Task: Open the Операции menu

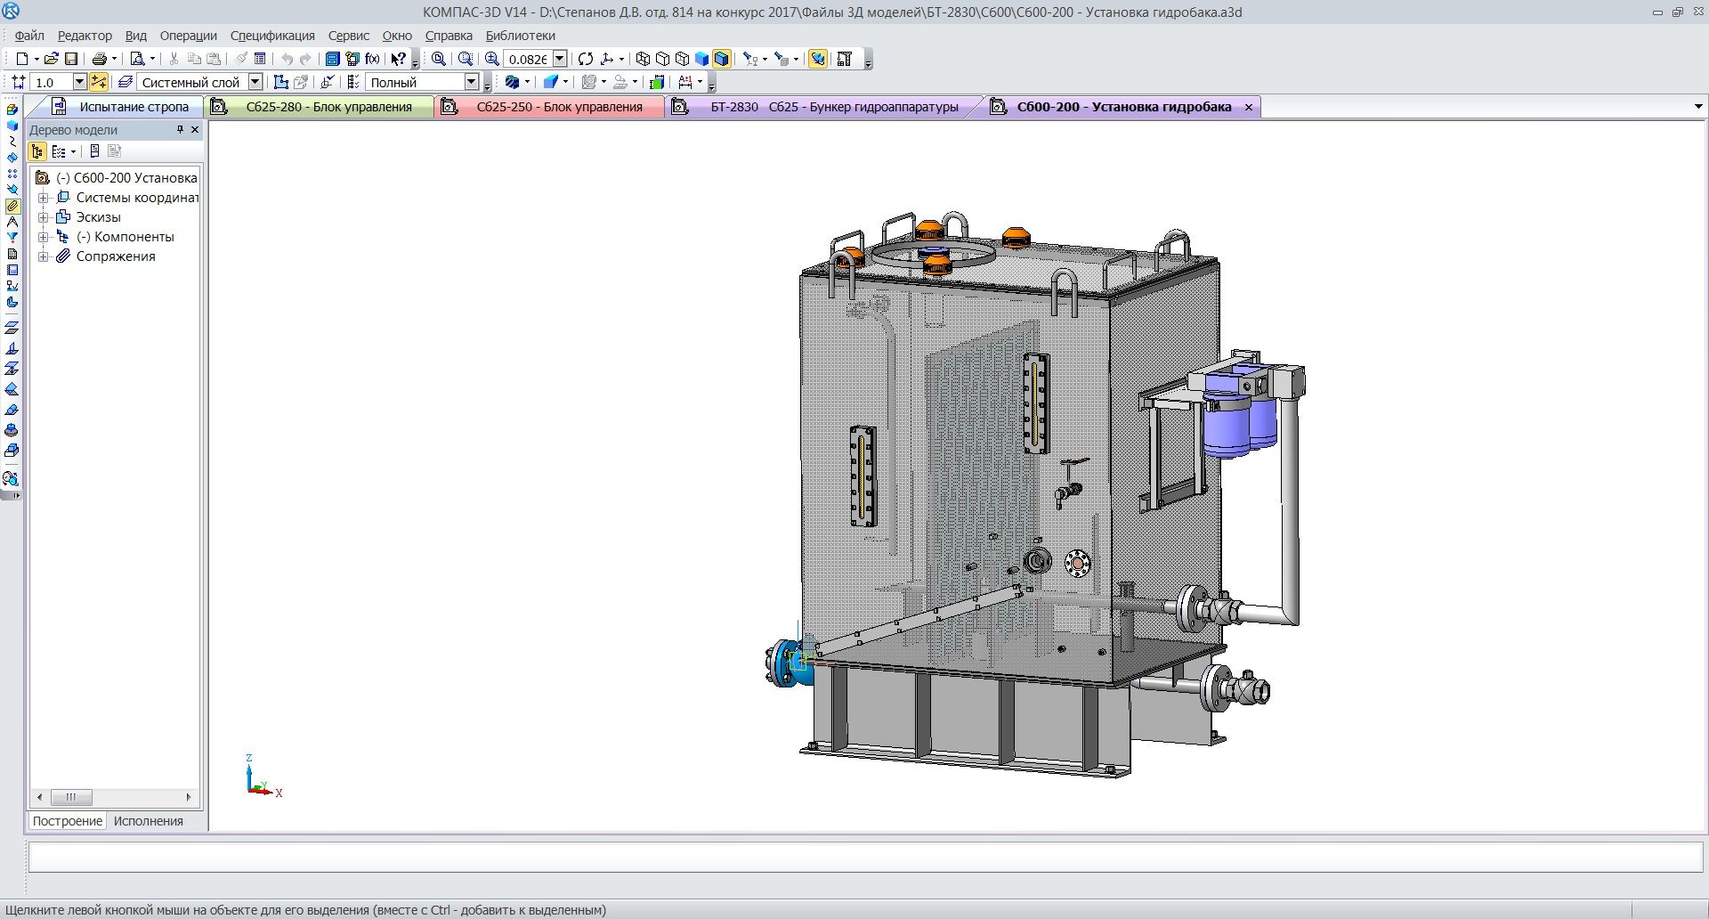Action: coord(188,36)
